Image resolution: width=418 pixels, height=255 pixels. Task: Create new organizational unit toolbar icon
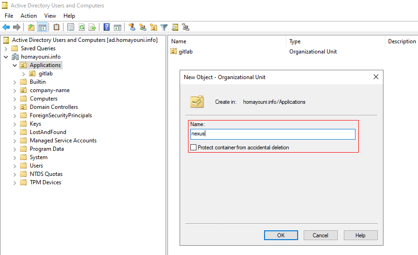(153, 27)
